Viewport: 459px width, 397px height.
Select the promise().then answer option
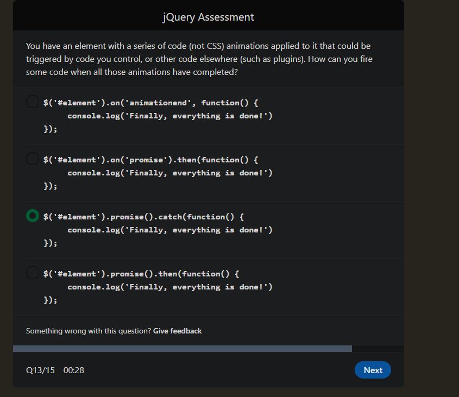pos(32,273)
